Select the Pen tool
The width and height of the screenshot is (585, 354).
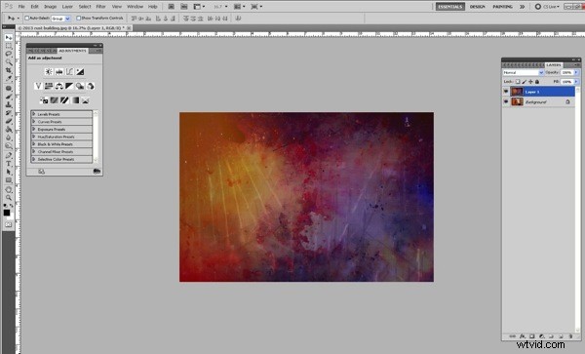[x=8, y=156]
